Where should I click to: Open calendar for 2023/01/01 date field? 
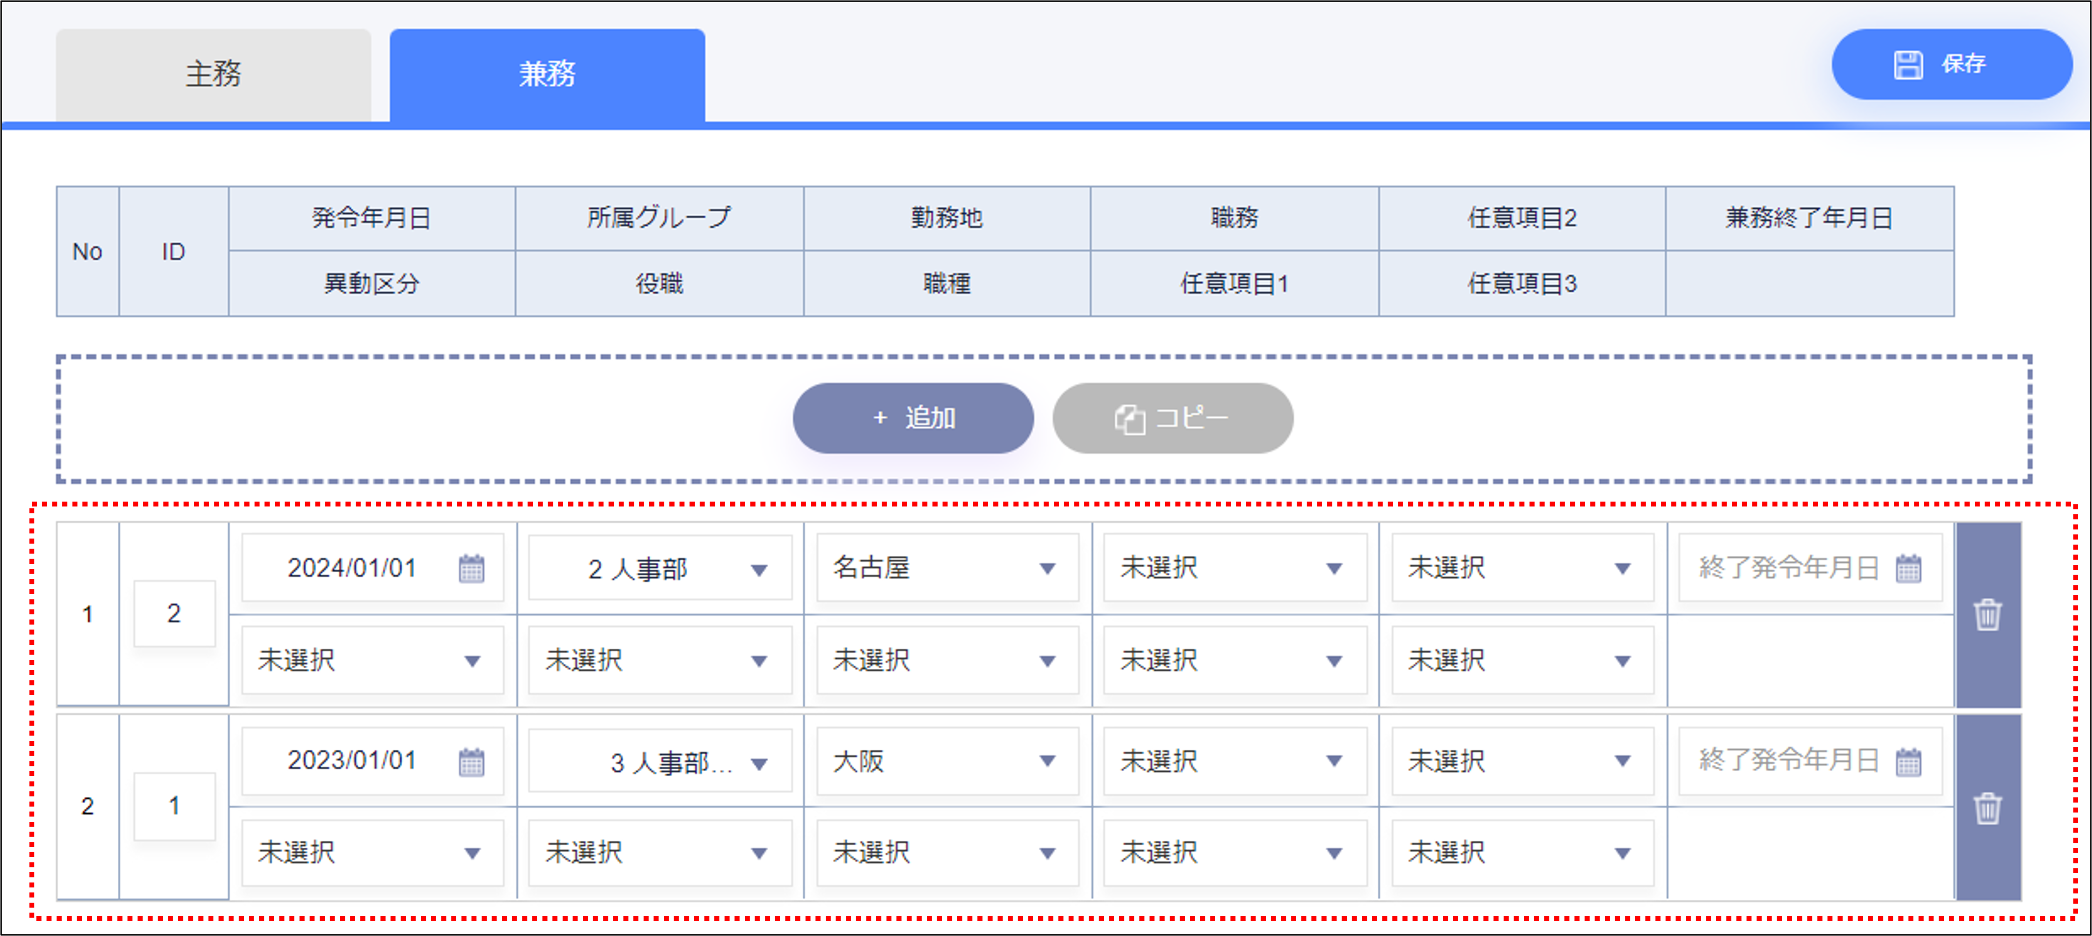point(471,761)
